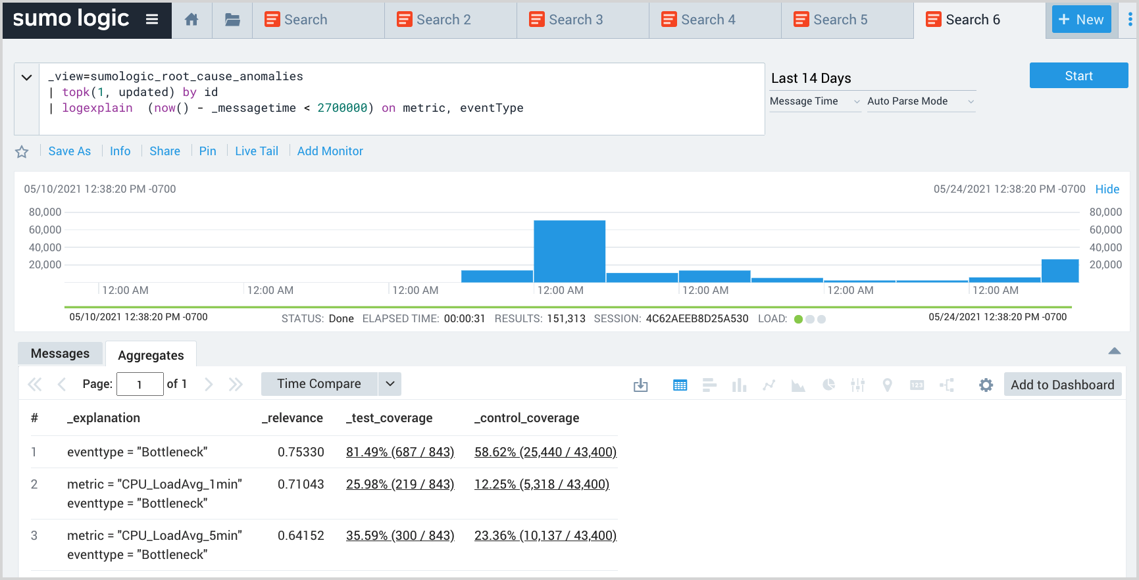Open chart settings gear icon
This screenshot has height=580, width=1139.
pos(985,385)
